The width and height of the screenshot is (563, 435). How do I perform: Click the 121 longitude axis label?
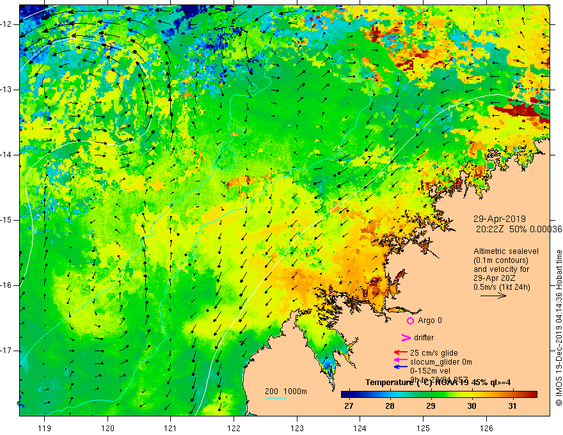coord(171,428)
